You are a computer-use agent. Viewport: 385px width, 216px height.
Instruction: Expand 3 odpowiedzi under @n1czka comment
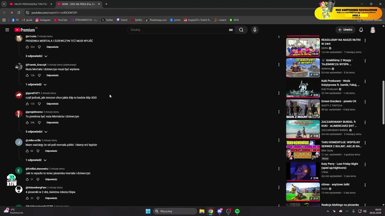[x=36, y=56]
